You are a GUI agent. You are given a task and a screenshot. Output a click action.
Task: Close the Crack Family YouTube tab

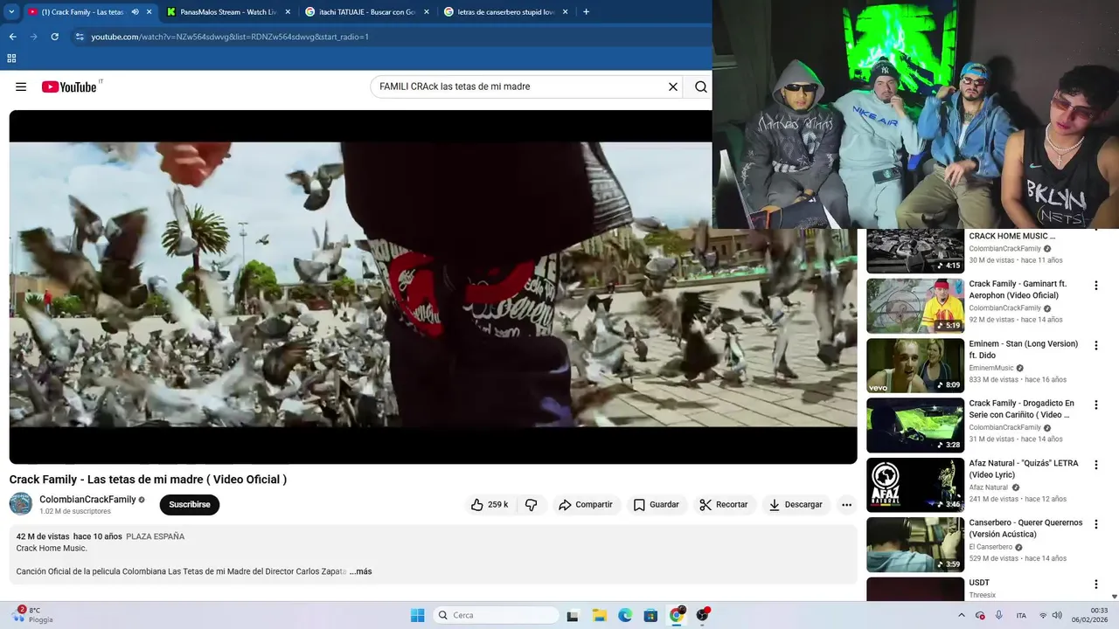(x=149, y=12)
